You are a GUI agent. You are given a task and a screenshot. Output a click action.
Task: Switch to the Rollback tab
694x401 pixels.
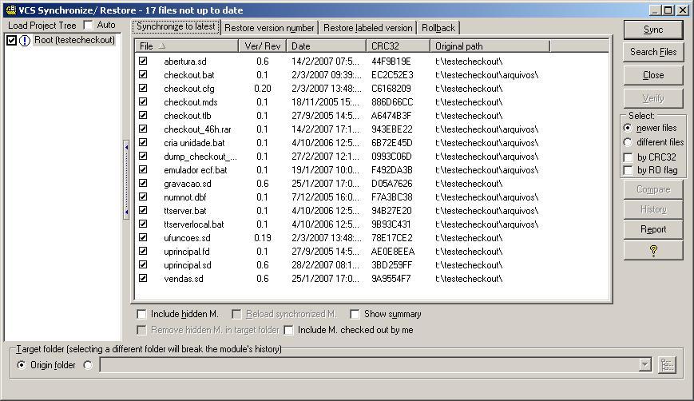438,28
